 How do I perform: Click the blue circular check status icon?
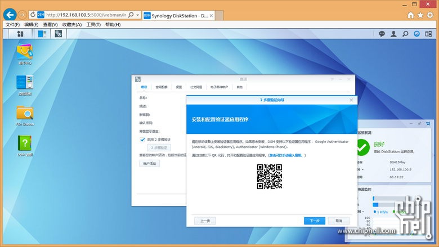pyautogui.click(x=416, y=34)
